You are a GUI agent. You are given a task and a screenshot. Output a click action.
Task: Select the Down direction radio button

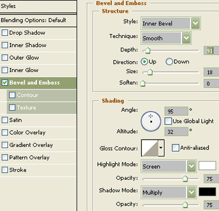point(169,62)
